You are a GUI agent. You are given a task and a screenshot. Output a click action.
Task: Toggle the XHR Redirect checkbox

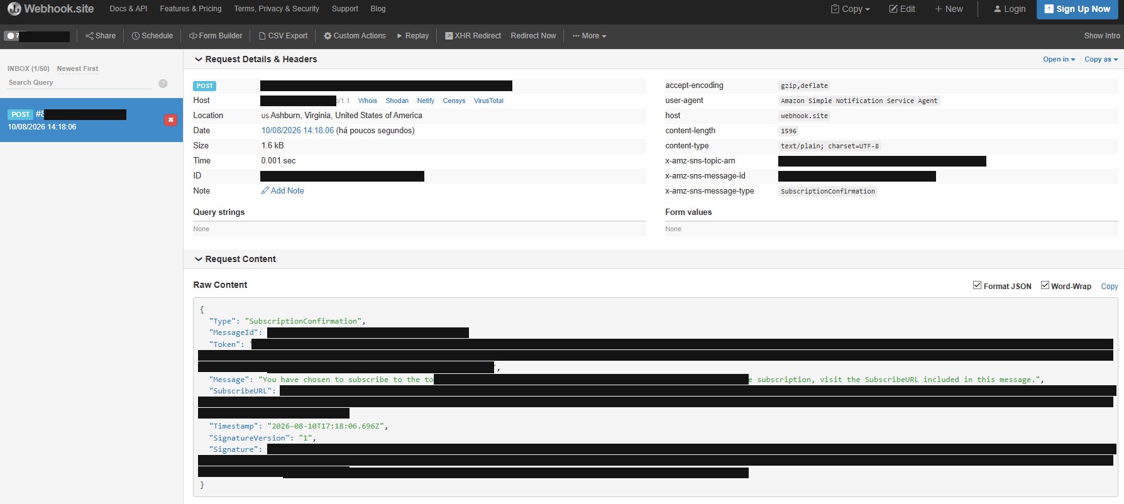coord(449,36)
